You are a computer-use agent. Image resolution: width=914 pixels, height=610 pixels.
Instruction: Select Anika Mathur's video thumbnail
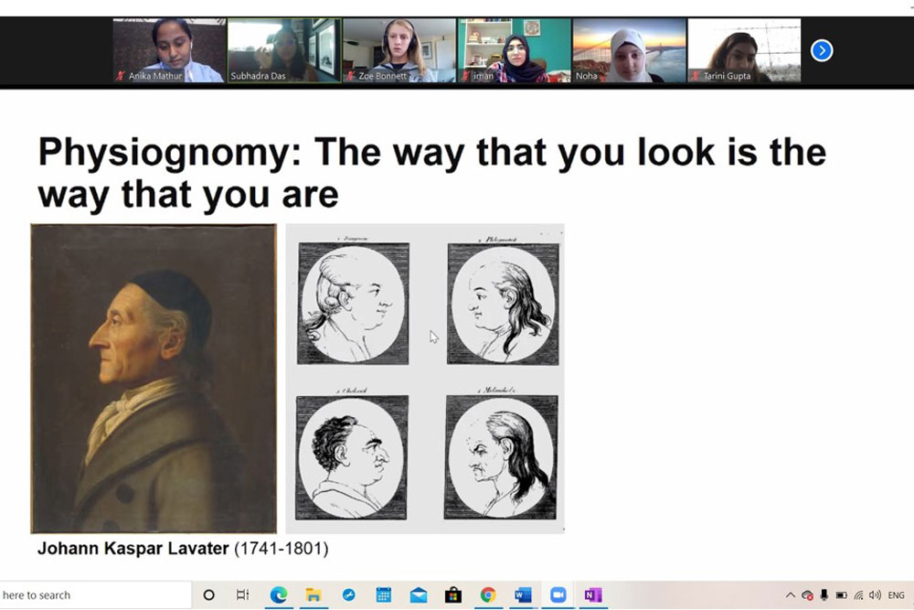tap(169, 50)
